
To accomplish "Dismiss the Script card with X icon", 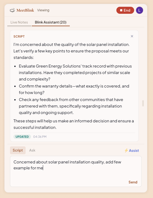I will point(132,36).
